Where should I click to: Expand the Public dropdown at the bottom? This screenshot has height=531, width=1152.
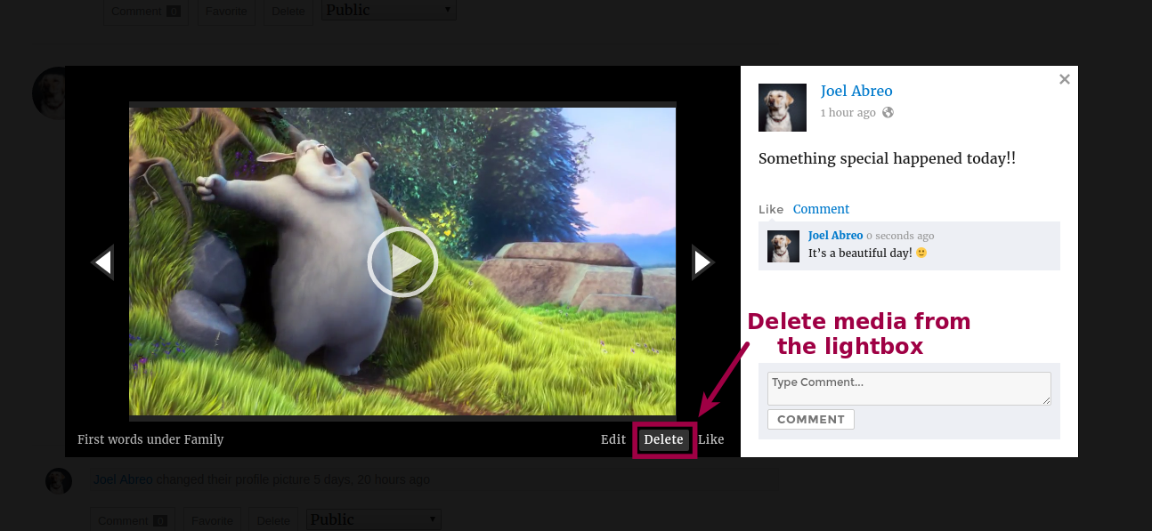coord(373,519)
